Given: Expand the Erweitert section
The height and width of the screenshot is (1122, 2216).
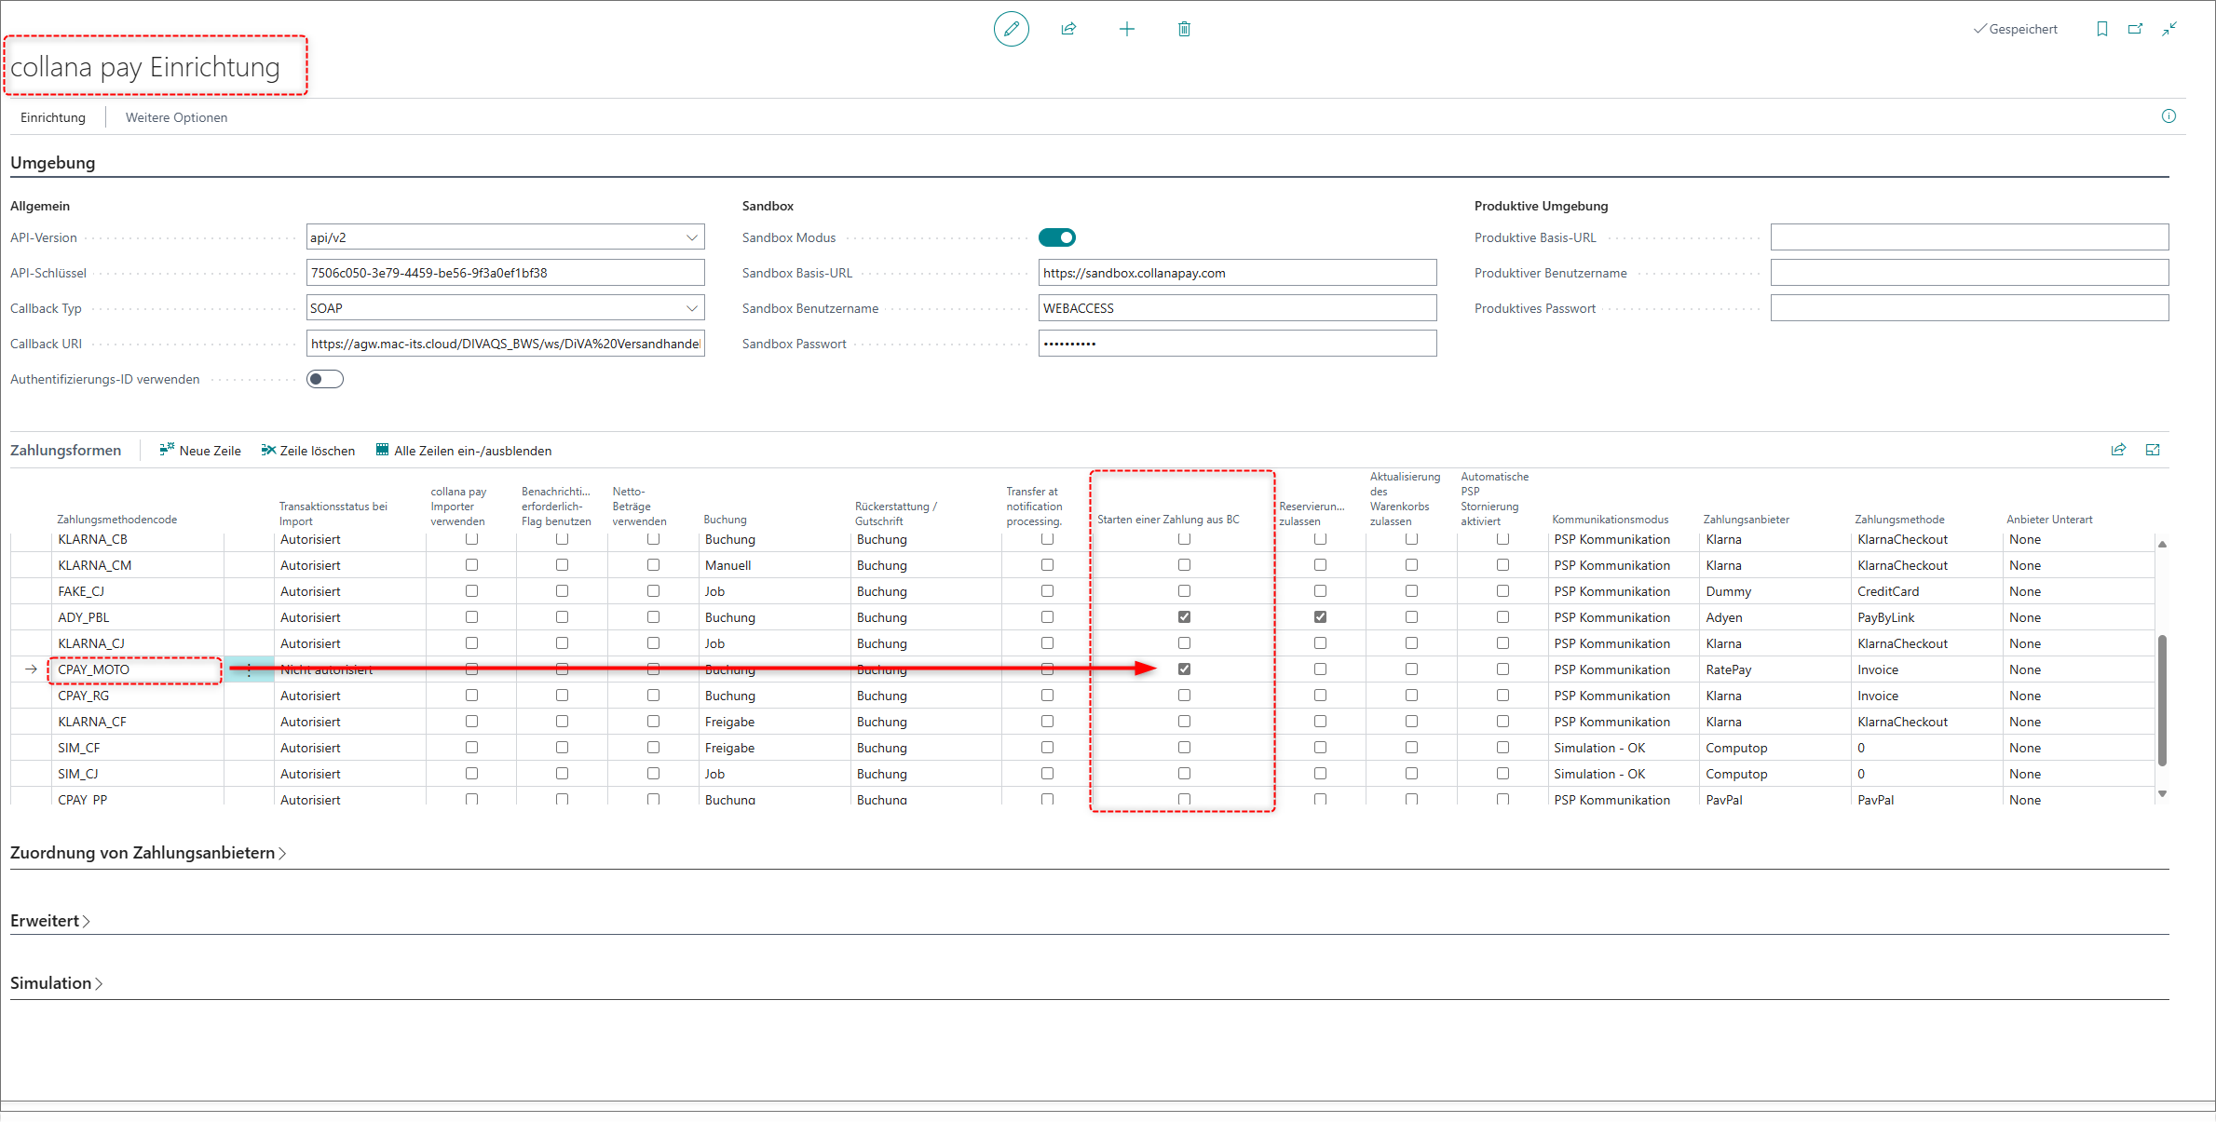Looking at the screenshot, I should 50,921.
